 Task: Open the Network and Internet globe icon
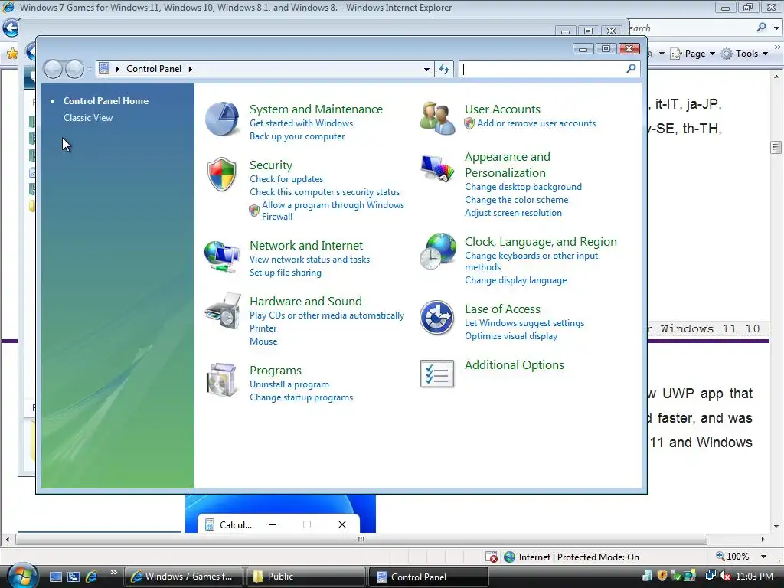[x=222, y=256]
